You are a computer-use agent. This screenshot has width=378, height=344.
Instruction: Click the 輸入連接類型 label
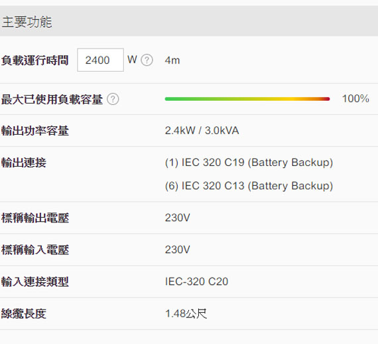[35, 282]
